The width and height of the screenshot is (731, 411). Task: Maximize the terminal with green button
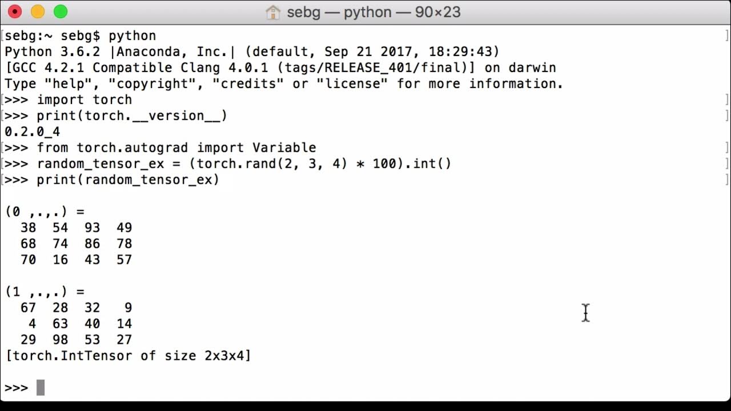[x=60, y=11]
